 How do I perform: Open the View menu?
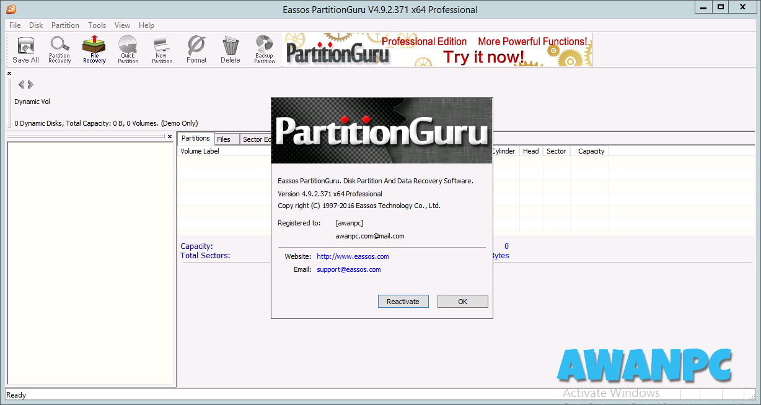click(122, 25)
